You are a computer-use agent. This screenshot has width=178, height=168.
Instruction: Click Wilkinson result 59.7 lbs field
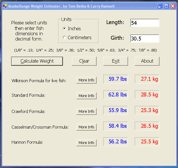coord(116,79)
